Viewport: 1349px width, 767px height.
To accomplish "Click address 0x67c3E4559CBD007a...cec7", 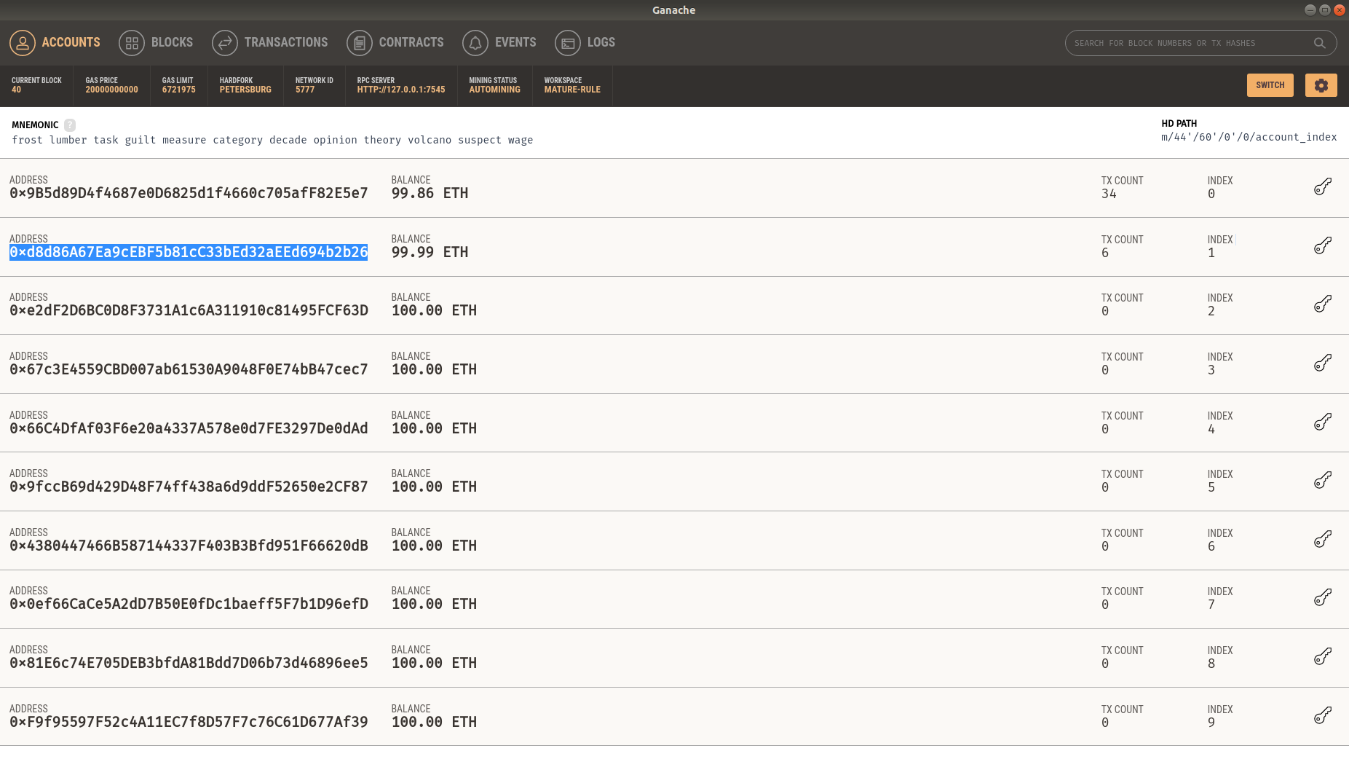I will point(189,369).
